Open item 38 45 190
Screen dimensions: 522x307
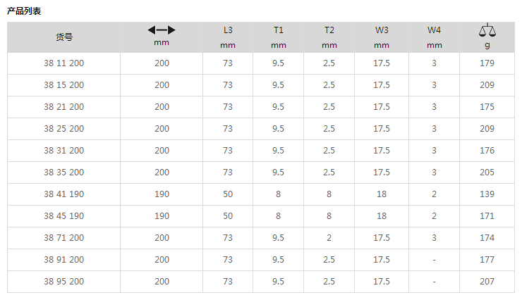pos(64,216)
